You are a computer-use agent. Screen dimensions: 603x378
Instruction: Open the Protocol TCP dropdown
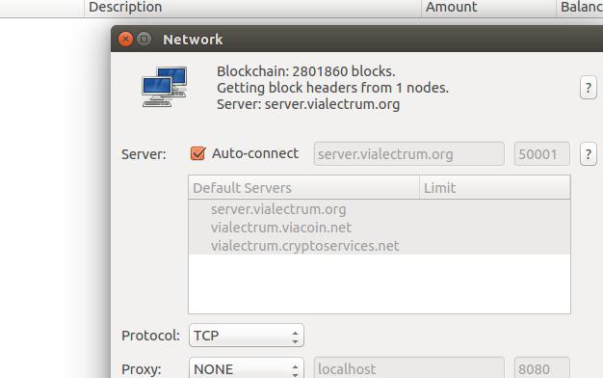coord(247,336)
